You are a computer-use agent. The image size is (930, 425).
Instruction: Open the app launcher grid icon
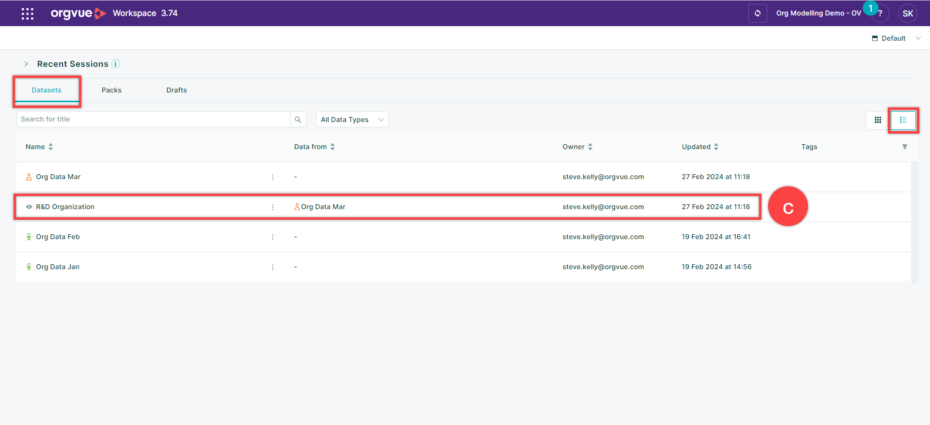pyautogui.click(x=28, y=14)
